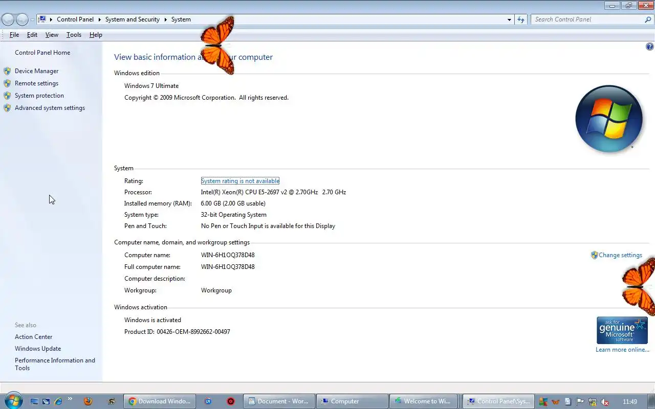Launch Internet Explorer from quick launch
Viewport: 655px width, 409px height.
click(x=58, y=401)
